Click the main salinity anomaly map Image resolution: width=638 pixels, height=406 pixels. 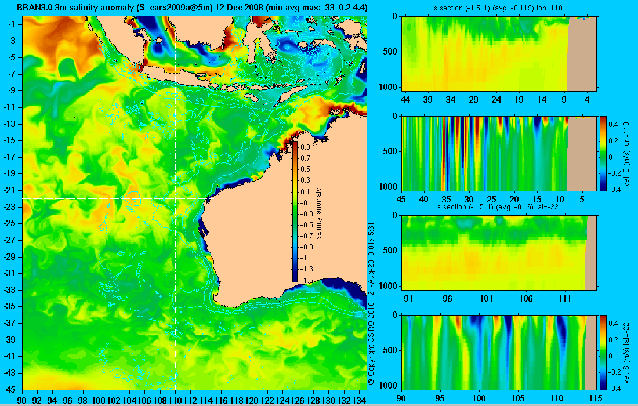pyautogui.click(x=194, y=202)
